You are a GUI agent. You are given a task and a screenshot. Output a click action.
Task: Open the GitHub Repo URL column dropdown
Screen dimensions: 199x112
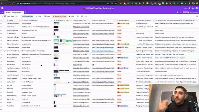[x=115, y=20]
